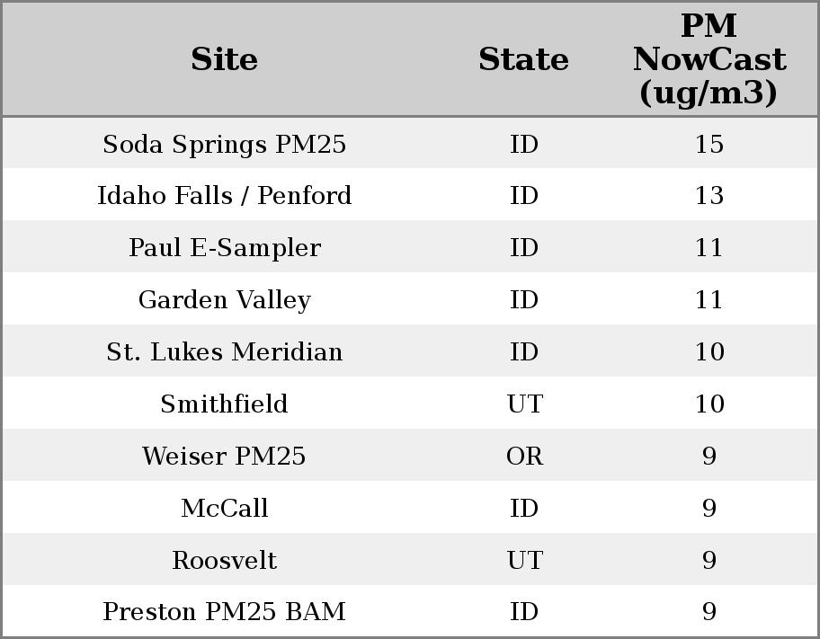Select the Garden Valley site cell
The image size is (820, 639).
(x=224, y=300)
